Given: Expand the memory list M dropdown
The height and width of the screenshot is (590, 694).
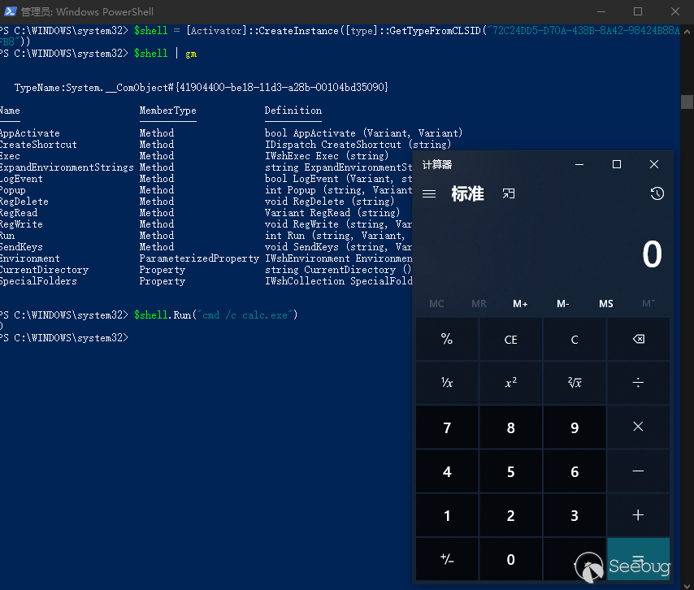Looking at the screenshot, I should point(648,304).
